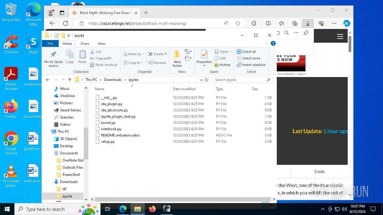Image resolution: width=383 pixels, height=215 pixels.
Task: Add page to favorites star in Edge
Action: click(238, 23)
